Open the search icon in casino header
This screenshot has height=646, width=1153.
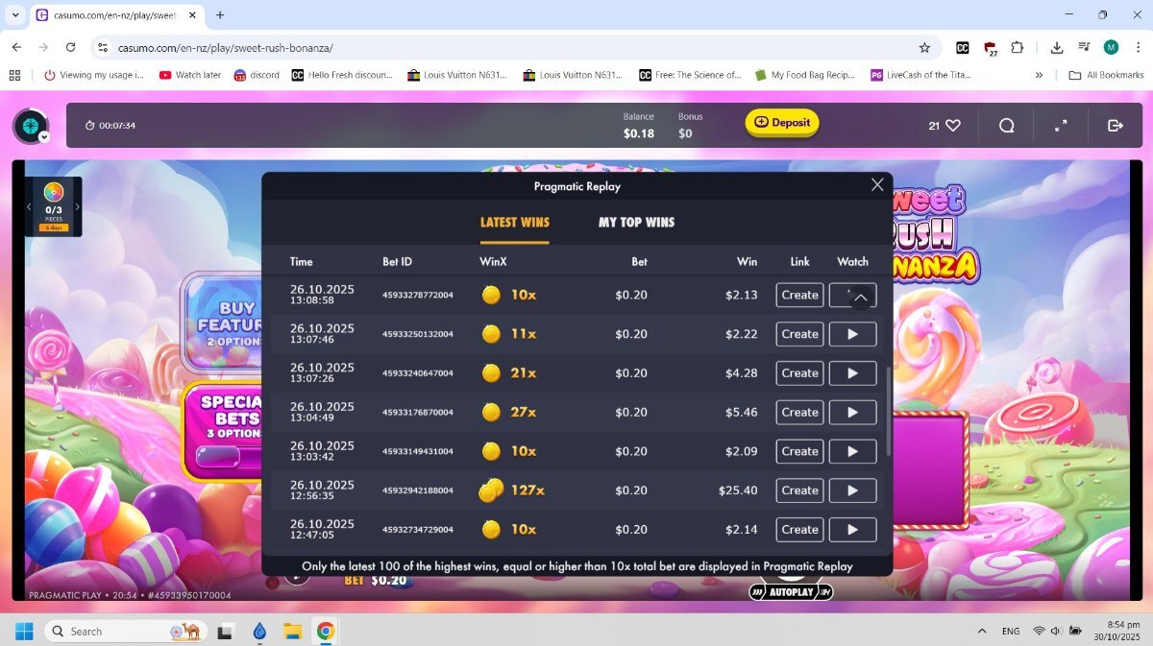(1006, 126)
